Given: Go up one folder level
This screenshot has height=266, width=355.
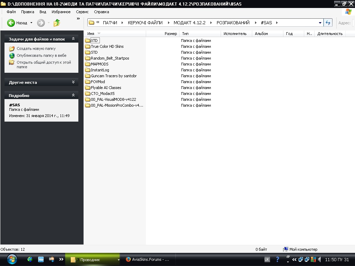Looking at the screenshot, I should (57, 23).
